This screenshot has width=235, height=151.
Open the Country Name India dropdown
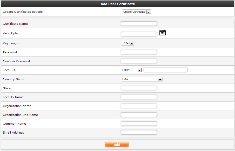click(x=142, y=79)
